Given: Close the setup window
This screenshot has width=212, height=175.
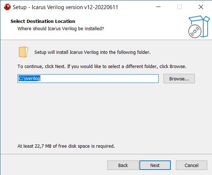Looking at the screenshot, I should pos(201,7).
